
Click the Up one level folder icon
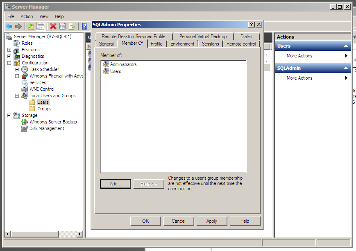pos(31,26)
